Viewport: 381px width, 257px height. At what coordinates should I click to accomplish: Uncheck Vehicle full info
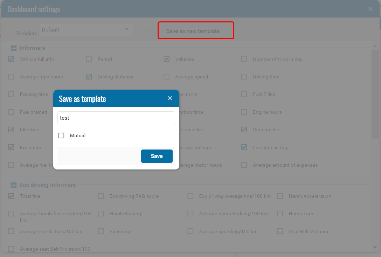coord(11,59)
